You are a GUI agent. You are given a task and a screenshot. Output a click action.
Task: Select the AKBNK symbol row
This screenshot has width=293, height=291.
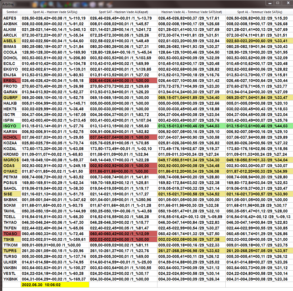(x=12, y=24)
